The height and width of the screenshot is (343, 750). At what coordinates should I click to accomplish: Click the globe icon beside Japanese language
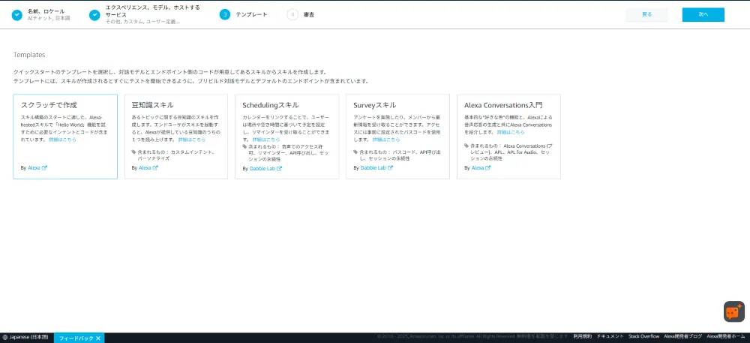point(4,338)
